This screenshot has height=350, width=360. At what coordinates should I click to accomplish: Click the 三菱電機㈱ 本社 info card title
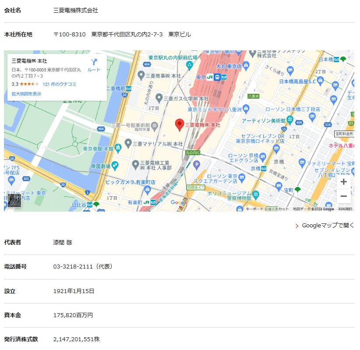29,61
